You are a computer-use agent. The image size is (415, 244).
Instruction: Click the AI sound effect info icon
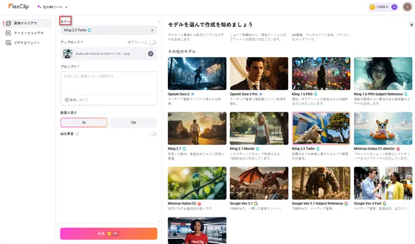point(77,134)
